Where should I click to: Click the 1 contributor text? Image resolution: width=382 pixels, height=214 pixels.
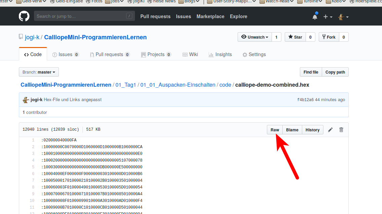click(35, 112)
